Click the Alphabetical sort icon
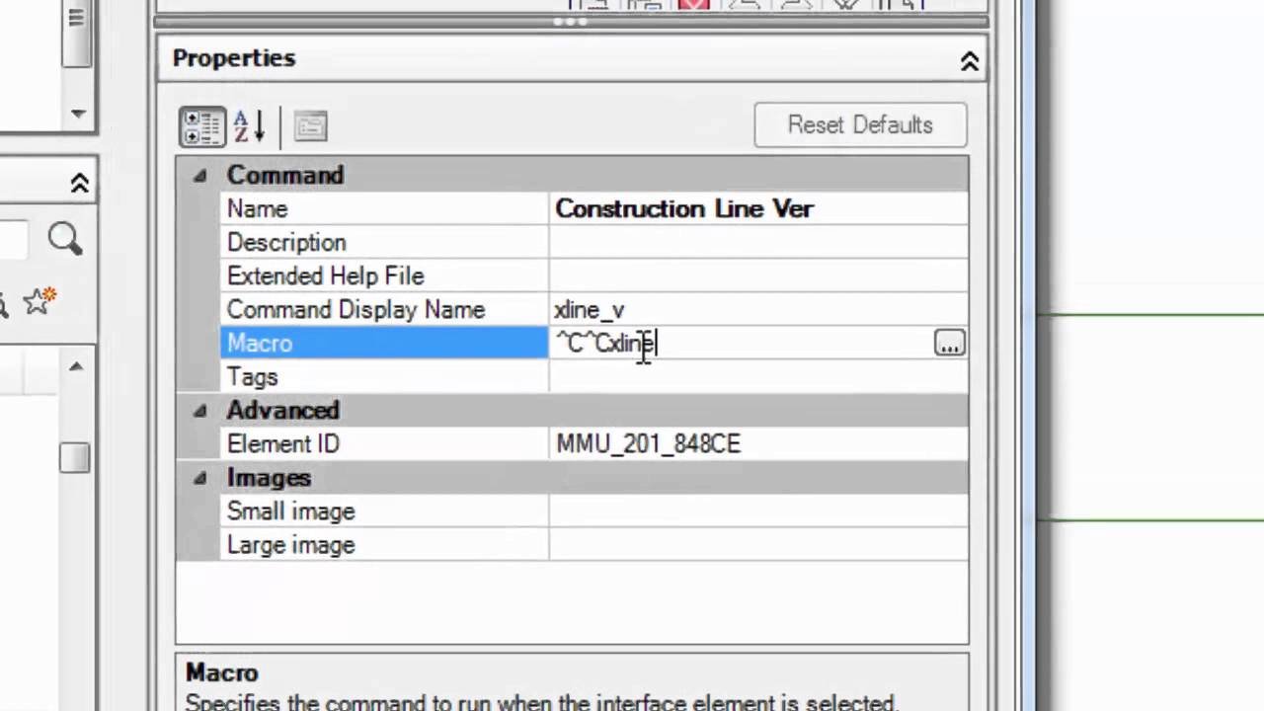Screen dimensions: 1264x711 pyautogui.click(x=250, y=126)
